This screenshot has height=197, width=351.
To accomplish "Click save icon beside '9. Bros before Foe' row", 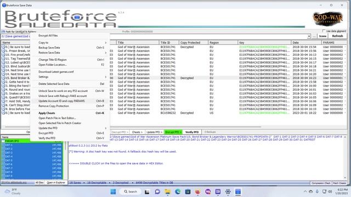I will tap(3, 109).
